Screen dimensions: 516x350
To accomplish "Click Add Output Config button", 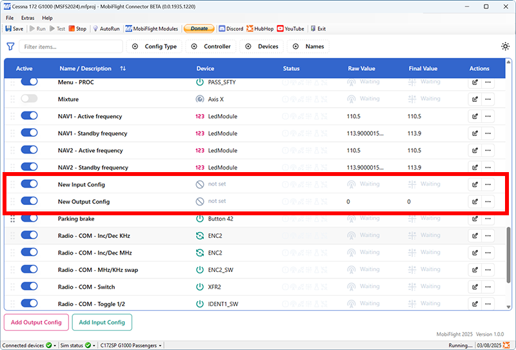I will [36, 322].
